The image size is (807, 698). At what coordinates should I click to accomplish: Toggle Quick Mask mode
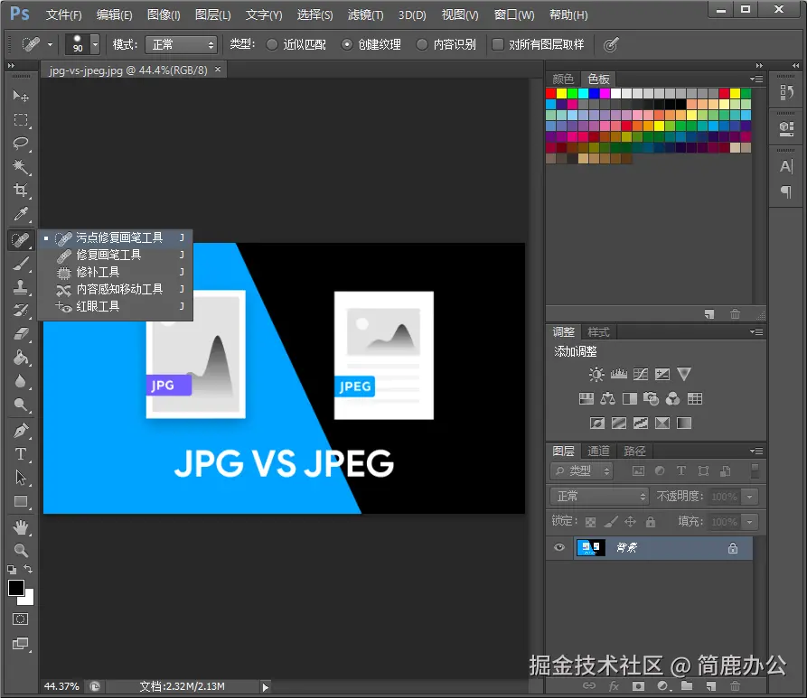[21, 619]
